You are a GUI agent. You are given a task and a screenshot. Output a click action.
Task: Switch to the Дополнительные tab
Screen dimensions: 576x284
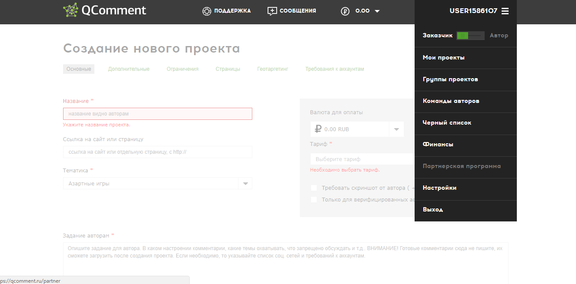(x=129, y=69)
